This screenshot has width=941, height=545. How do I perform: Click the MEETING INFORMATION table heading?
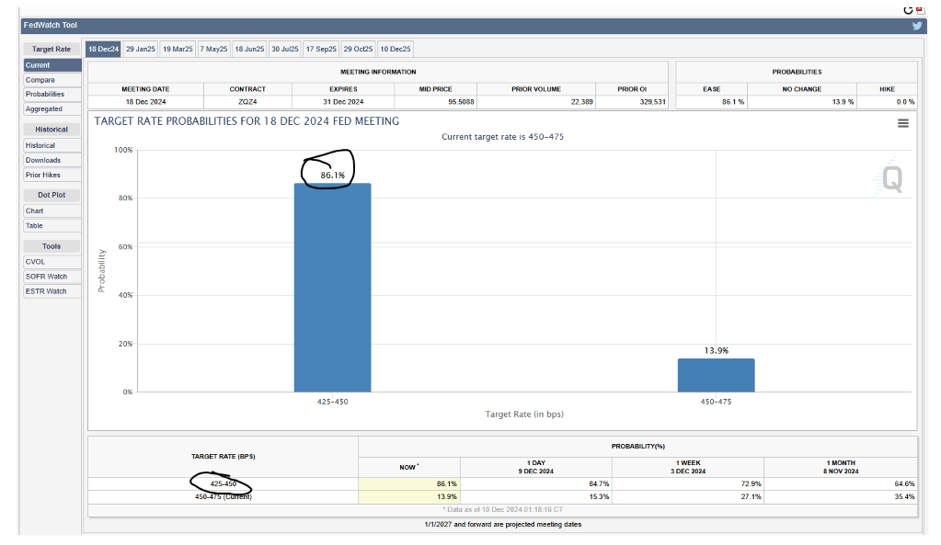[378, 72]
